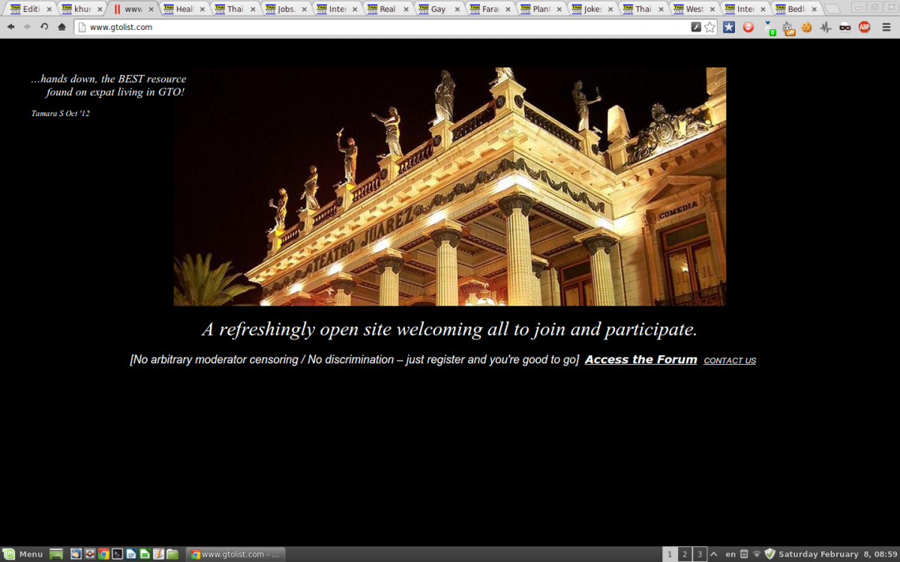Open the black mask extension icon
900x562 pixels.
[845, 27]
